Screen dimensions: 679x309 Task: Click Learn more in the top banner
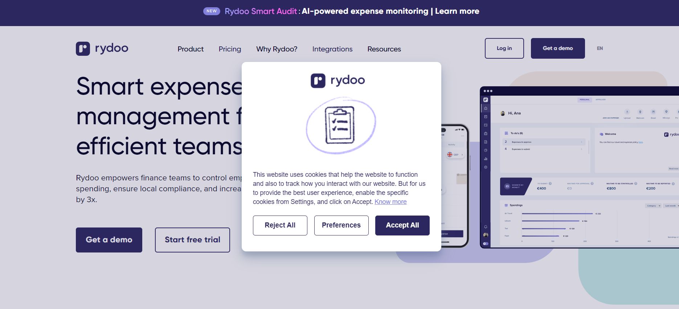tap(457, 11)
